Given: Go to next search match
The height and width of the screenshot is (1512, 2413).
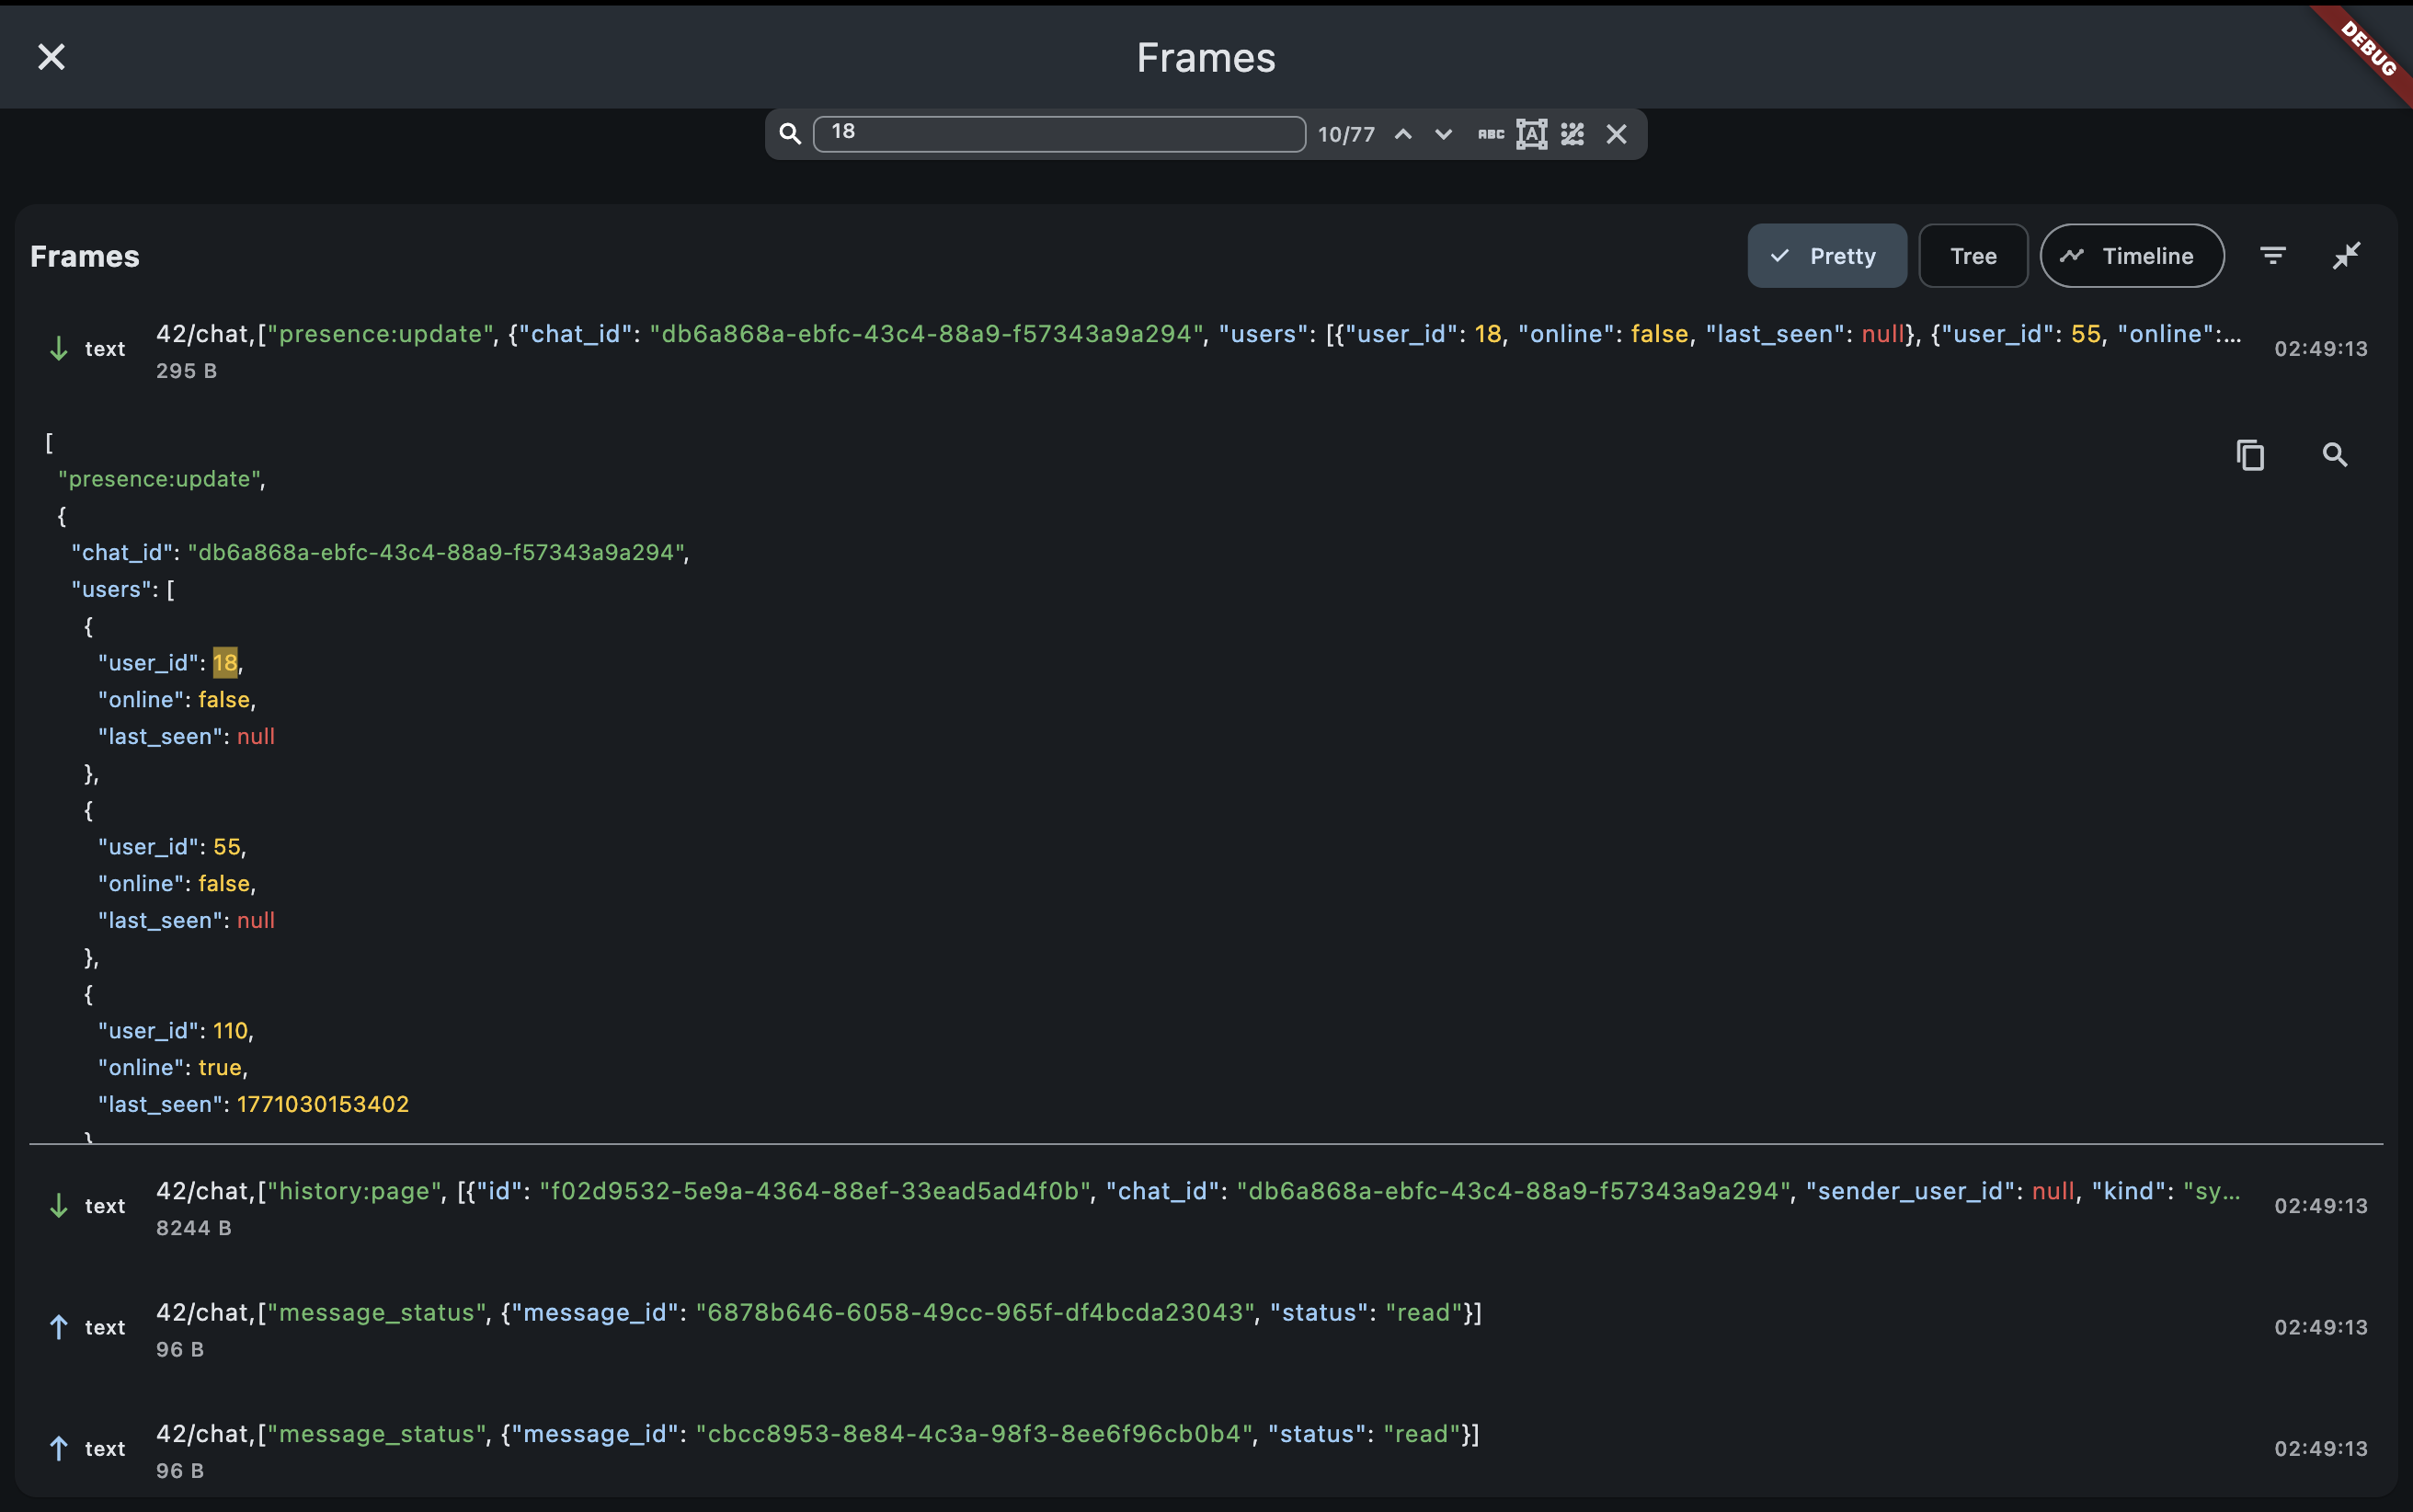Looking at the screenshot, I should [x=1444, y=134].
